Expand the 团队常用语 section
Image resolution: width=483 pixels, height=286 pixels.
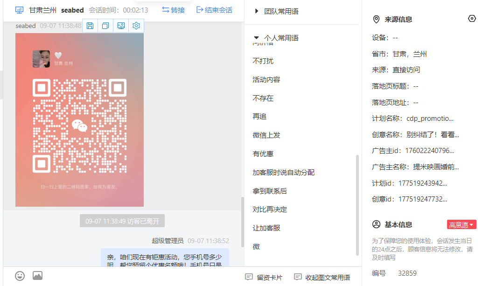pos(277,11)
